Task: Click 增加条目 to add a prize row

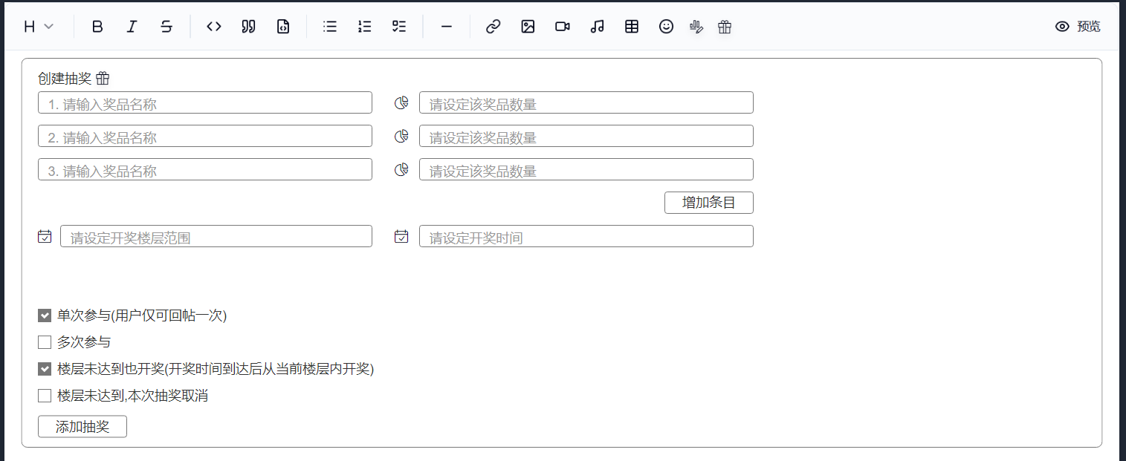Action: tap(708, 203)
